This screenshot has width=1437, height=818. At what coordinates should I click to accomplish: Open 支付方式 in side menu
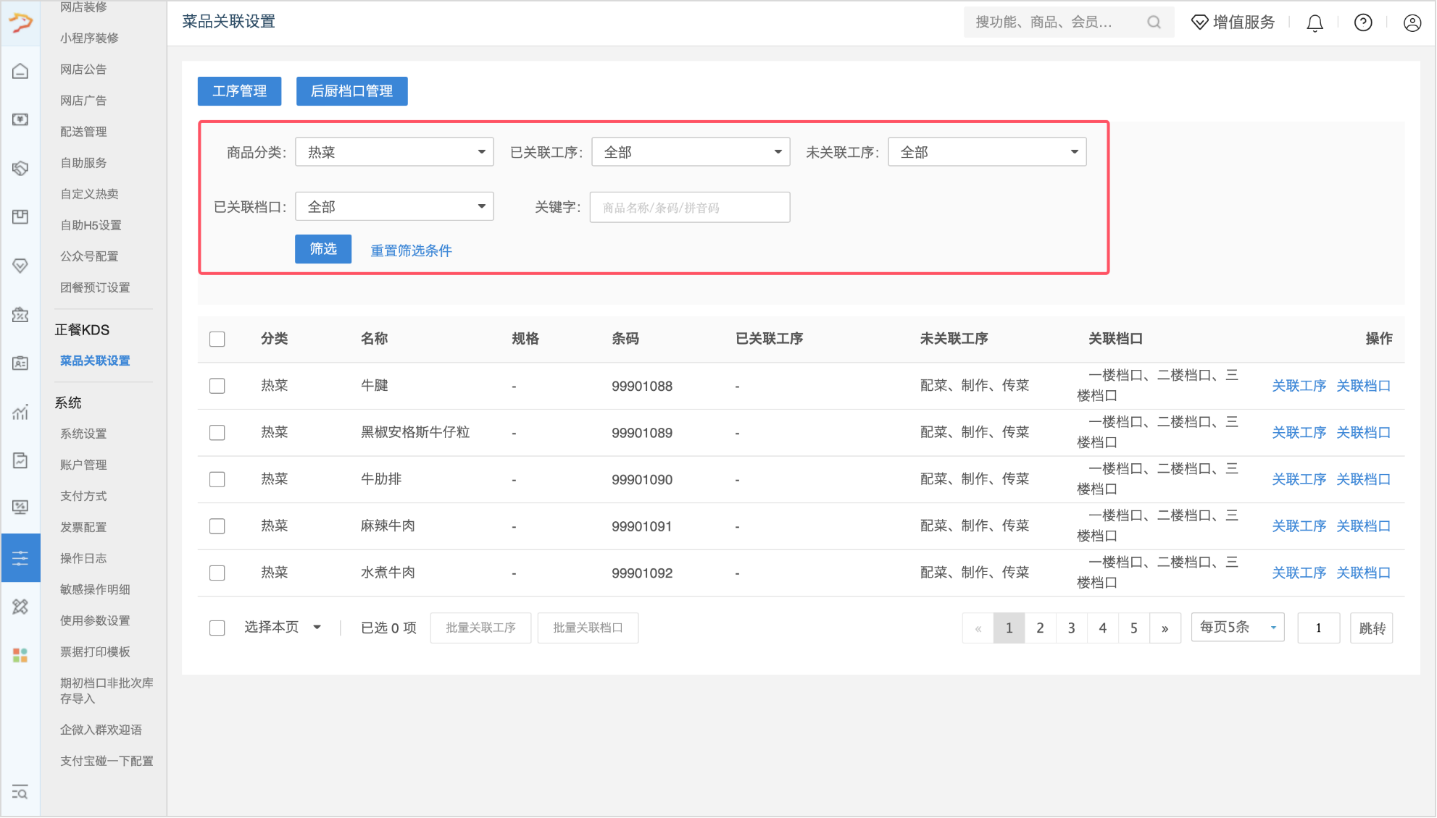coord(83,496)
